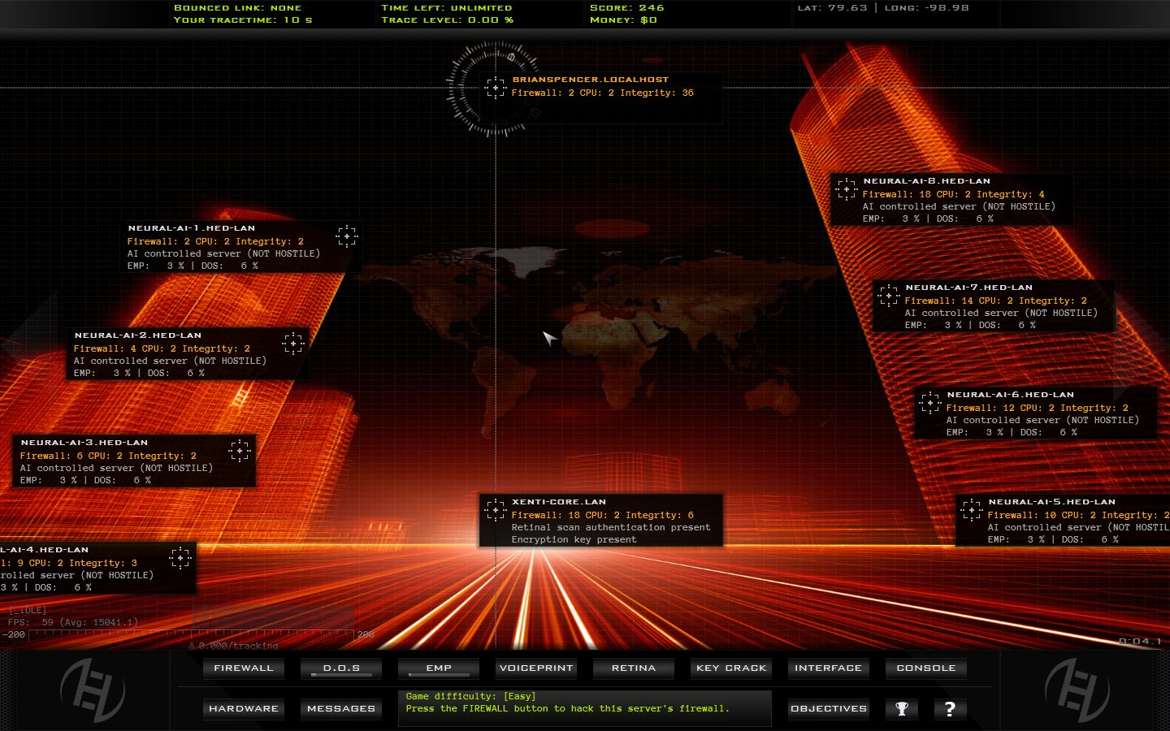Click the NEURAL-AI-7.HED-LAN targeting icon
Screen dimensions: 1170x731
(x=890, y=296)
